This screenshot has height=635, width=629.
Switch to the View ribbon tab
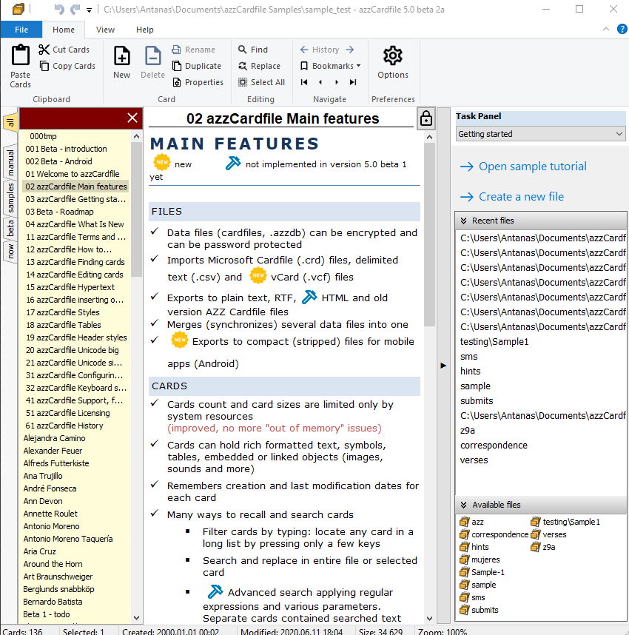tap(105, 30)
